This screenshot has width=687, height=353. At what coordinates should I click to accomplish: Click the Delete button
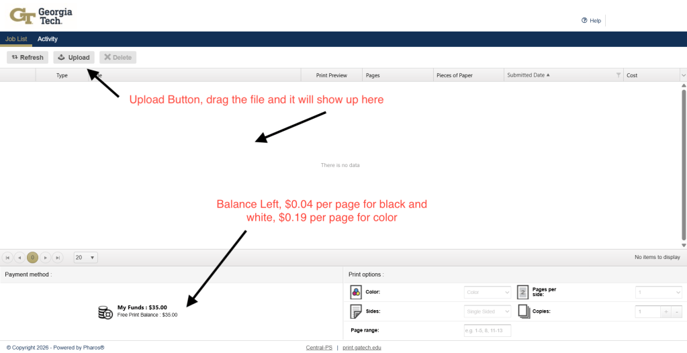(x=118, y=57)
